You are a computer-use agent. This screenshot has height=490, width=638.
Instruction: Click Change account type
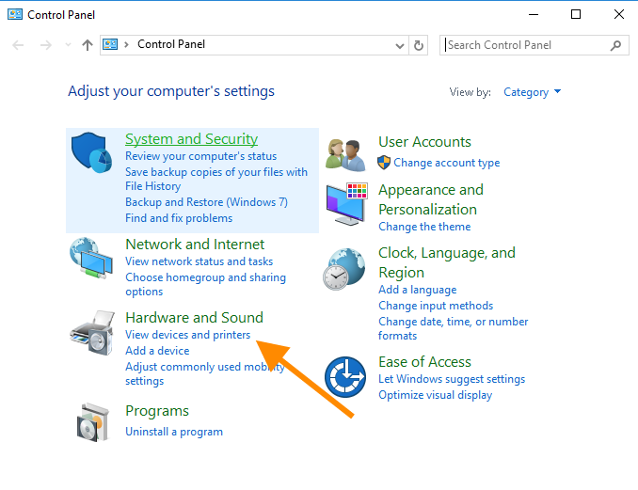point(446,163)
